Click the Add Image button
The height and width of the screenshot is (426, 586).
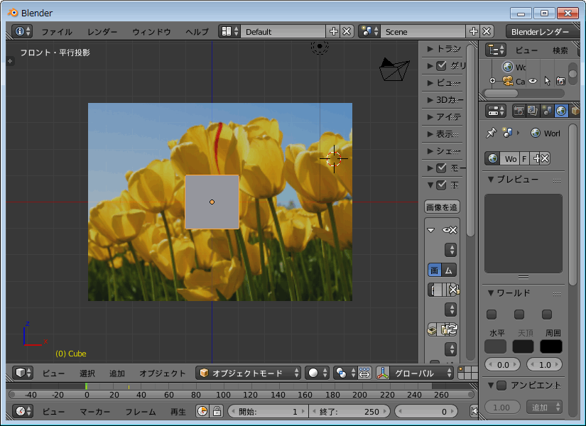pyautogui.click(x=441, y=207)
